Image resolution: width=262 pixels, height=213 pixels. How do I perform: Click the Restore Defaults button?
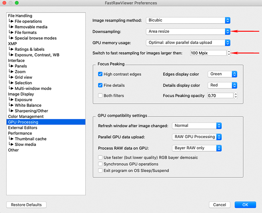[26, 205]
